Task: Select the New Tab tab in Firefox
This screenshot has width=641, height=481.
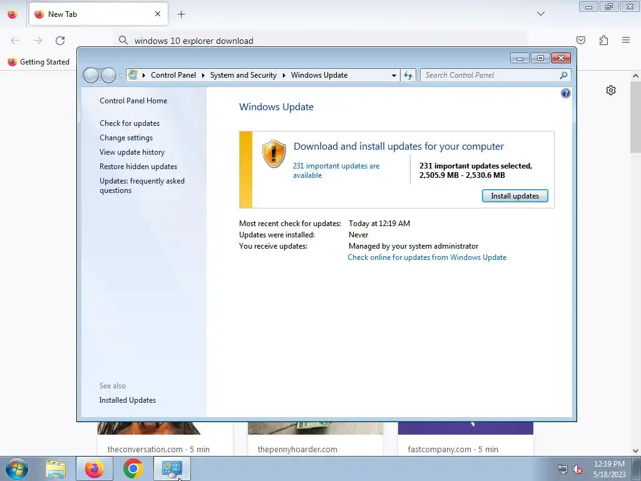Action: (x=98, y=14)
